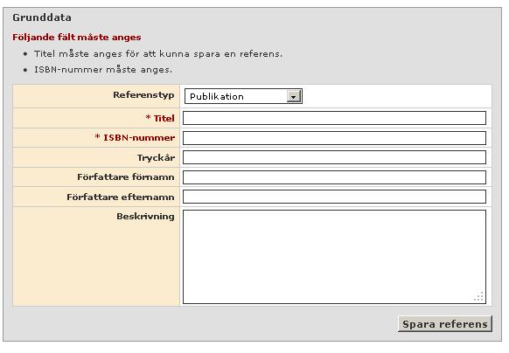Click the Beskrivning label
This screenshot has height=353, width=509.
pos(145,217)
